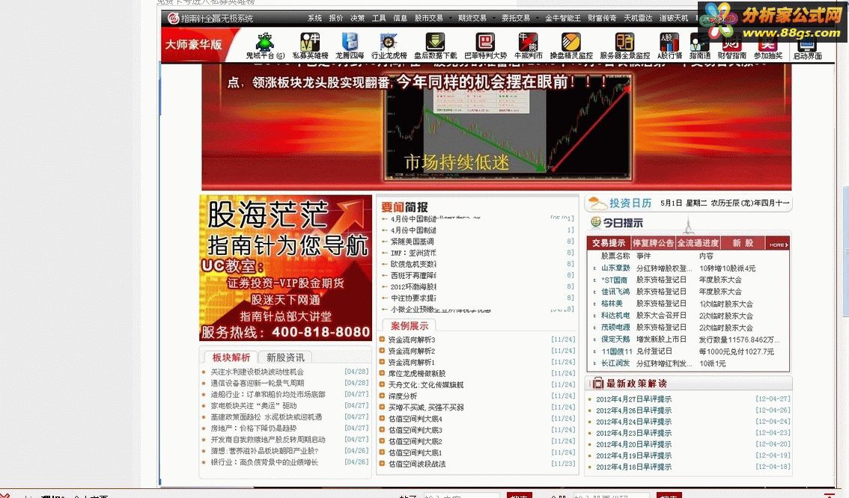Click the stock name 佳讯飞鸿
This screenshot has height=498, width=849.
[615, 292]
